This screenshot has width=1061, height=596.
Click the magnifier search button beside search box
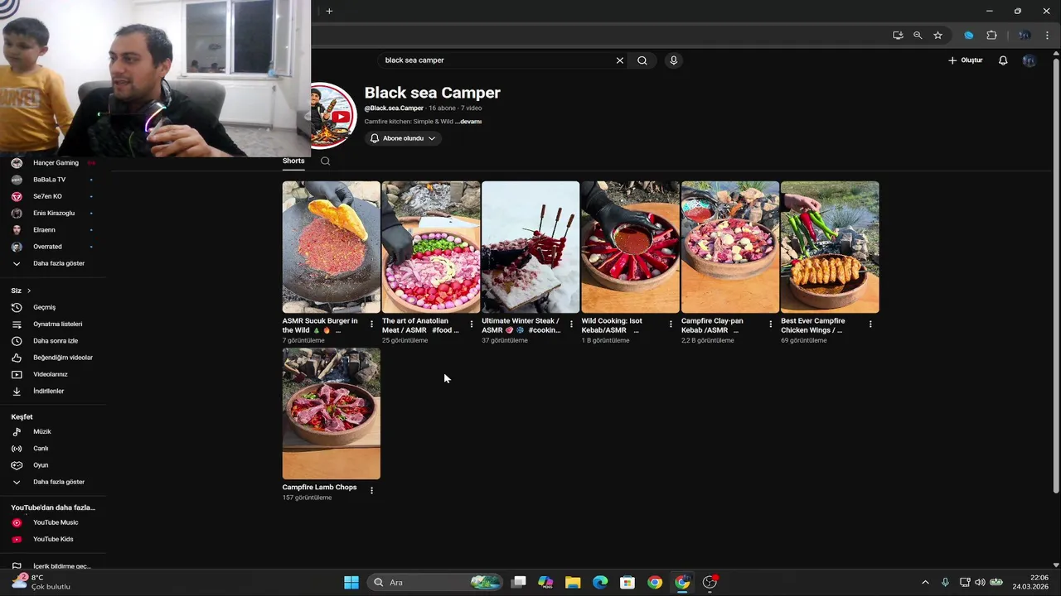coord(642,60)
